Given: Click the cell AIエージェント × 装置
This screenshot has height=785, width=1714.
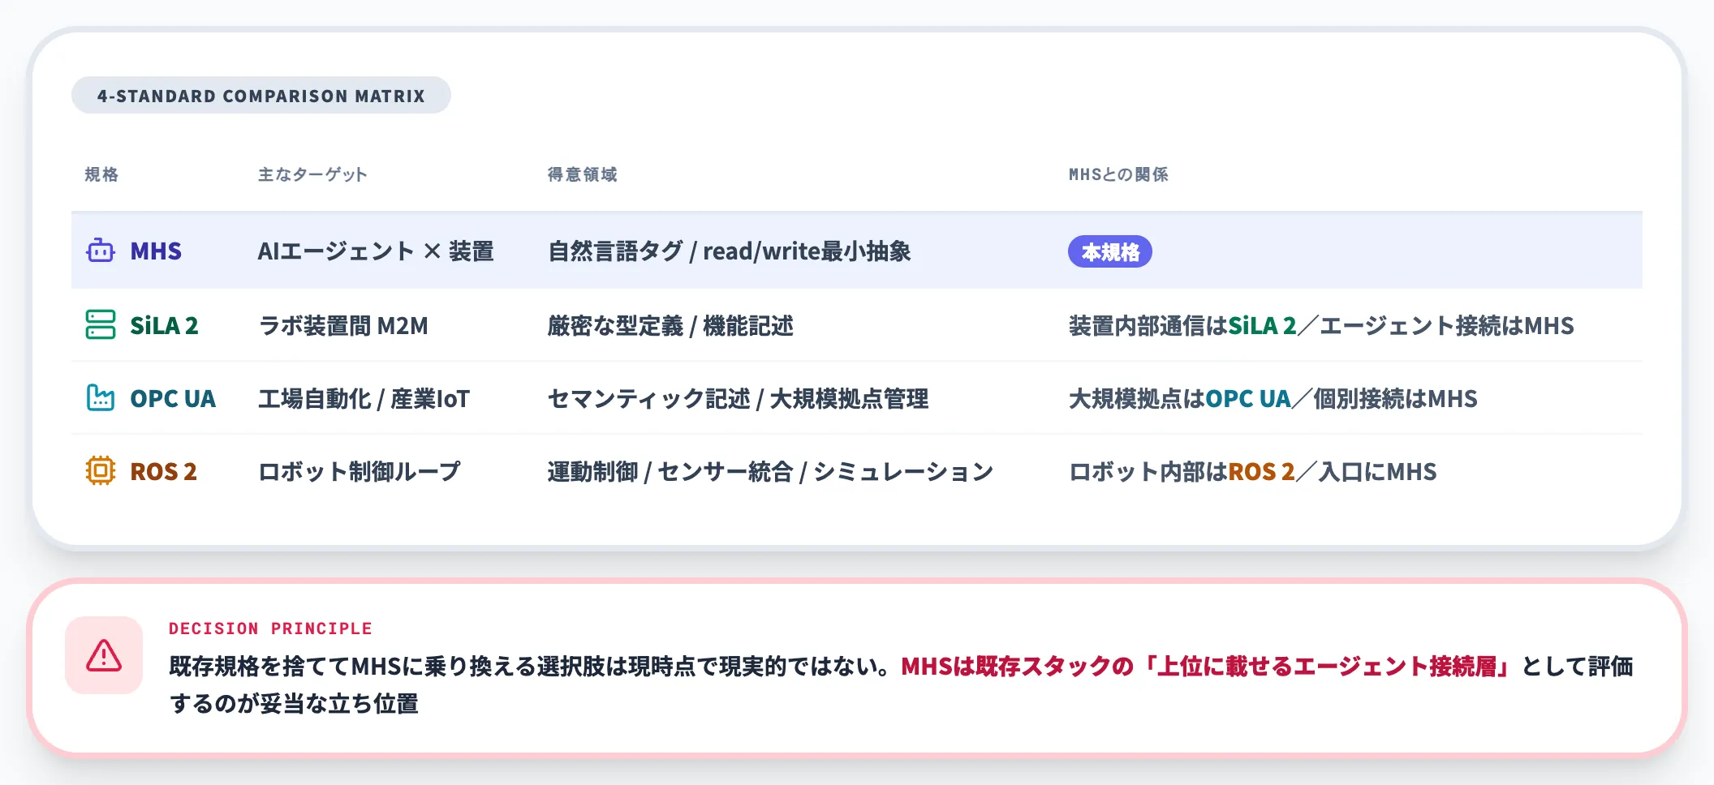Looking at the screenshot, I should 376,251.
